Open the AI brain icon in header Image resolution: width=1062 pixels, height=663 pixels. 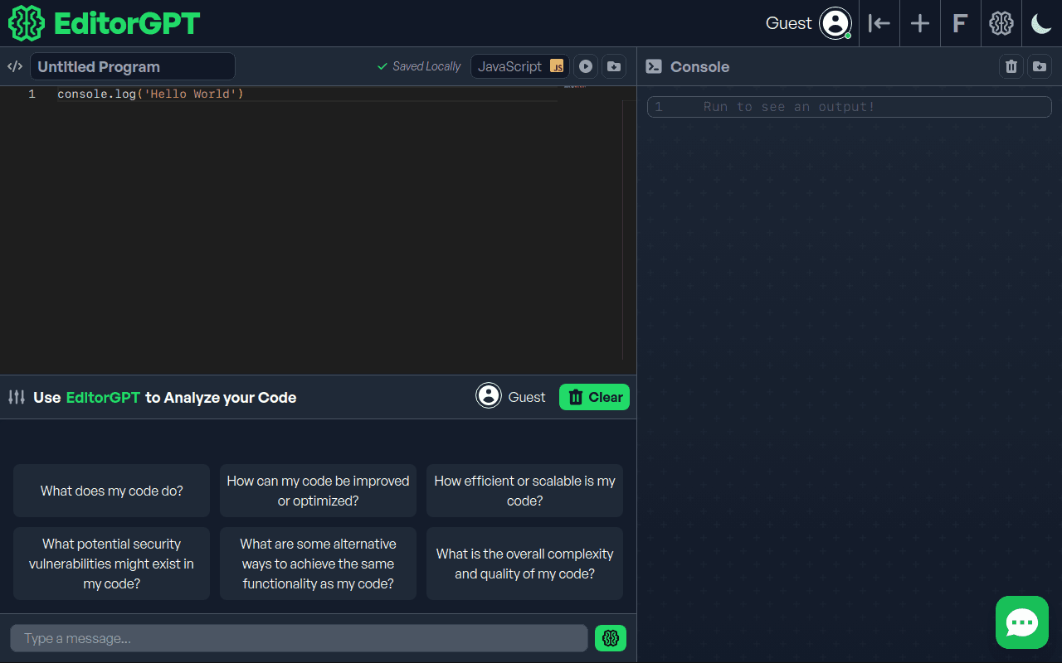point(1001,23)
